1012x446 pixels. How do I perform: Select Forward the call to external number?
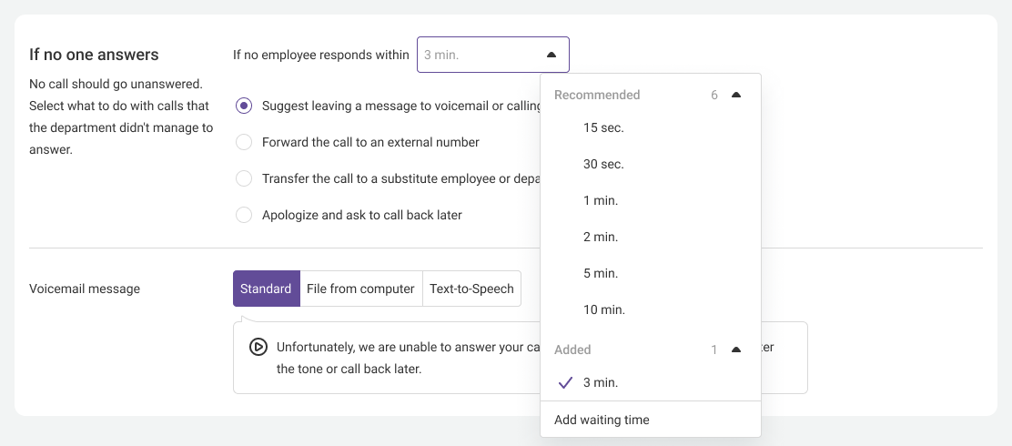point(244,142)
